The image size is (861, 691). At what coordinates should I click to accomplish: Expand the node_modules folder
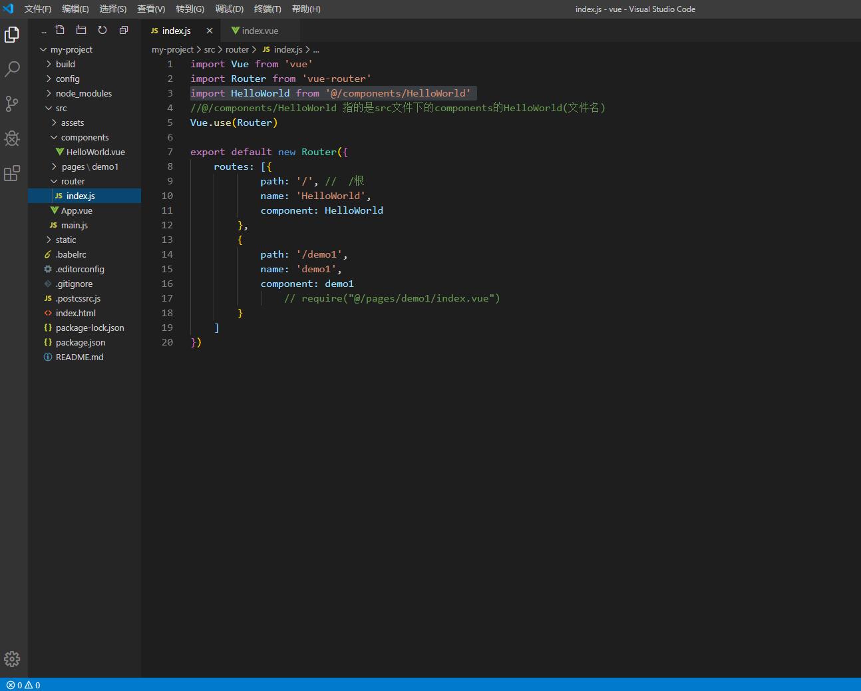pos(83,93)
